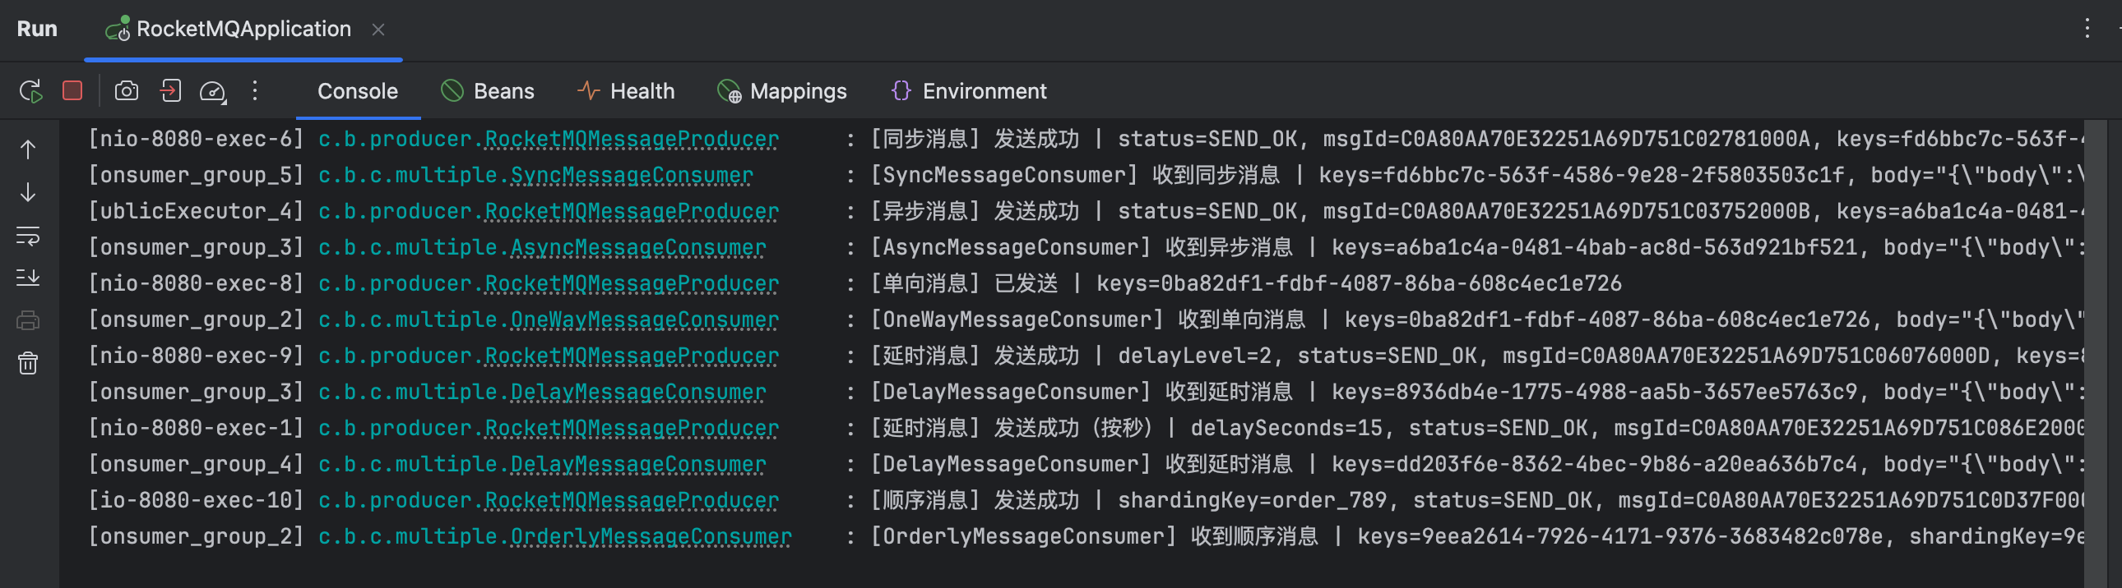Click the [异步消息] 发送成功 log message
Screen dimensions: 2122x588
pos(975,211)
